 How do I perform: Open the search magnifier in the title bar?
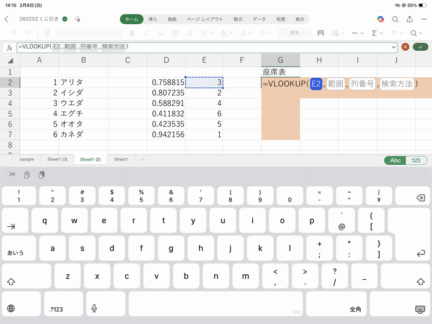point(395,19)
